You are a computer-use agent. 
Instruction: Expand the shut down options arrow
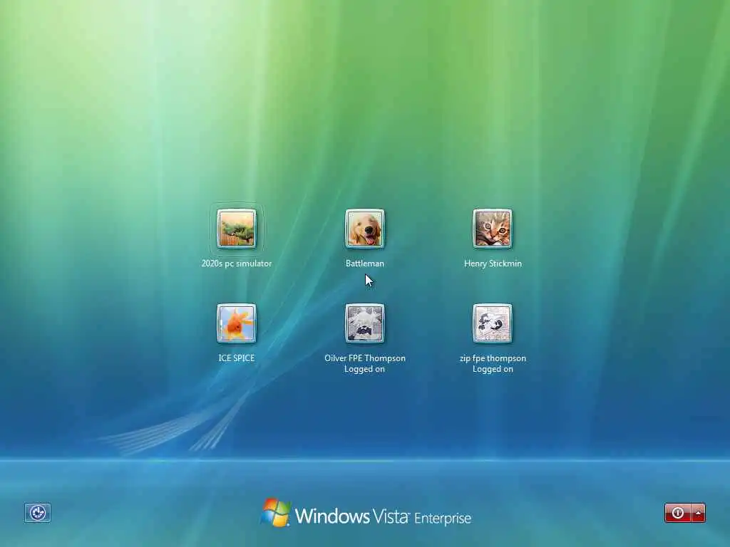pyautogui.click(x=699, y=513)
